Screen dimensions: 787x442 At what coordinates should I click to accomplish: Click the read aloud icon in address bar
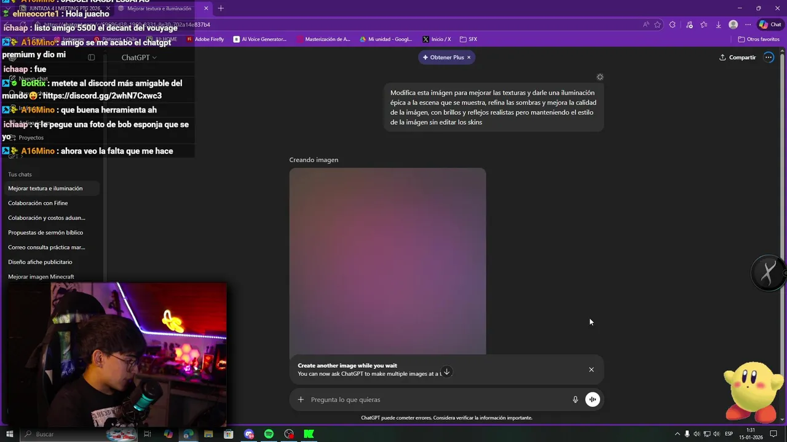(646, 25)
